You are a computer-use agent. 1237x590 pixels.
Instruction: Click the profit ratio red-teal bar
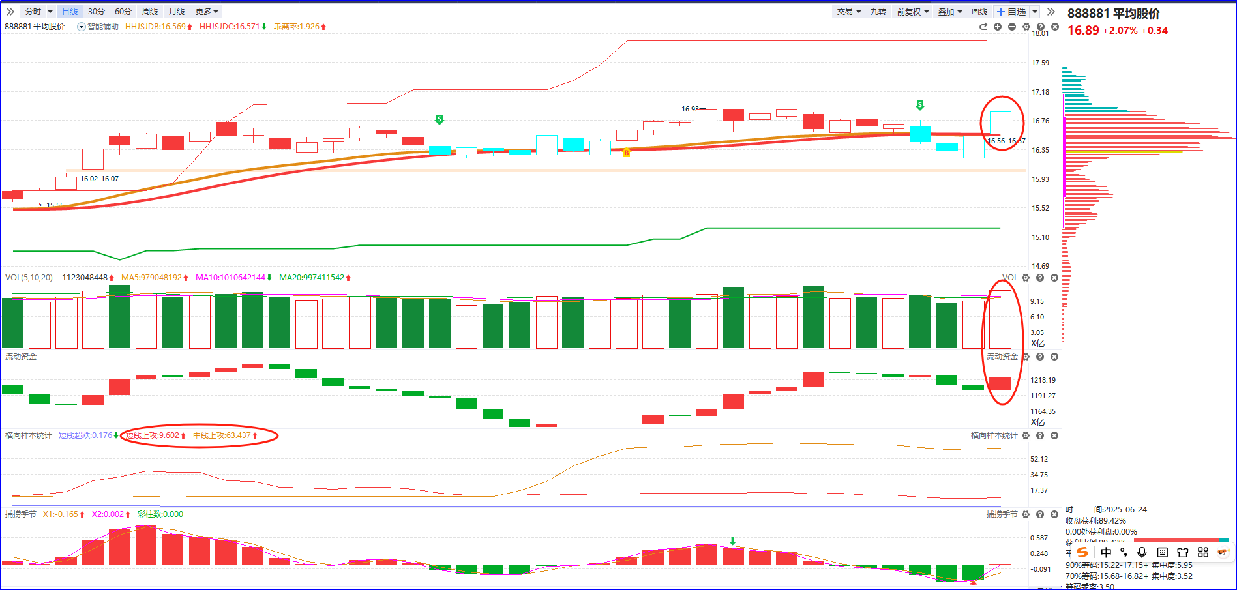[x=1182, y=540]
